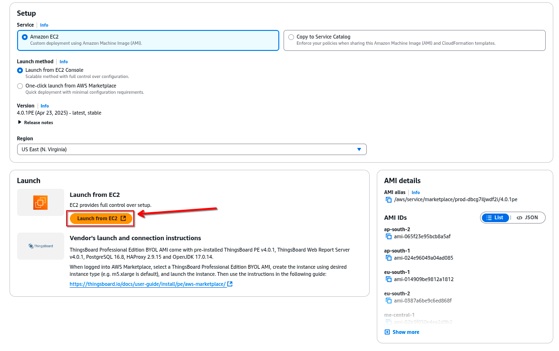Open the Info link beside Version
Viewport: 559px width, 351px height.
pyautogui.click(x=45, y=106)
